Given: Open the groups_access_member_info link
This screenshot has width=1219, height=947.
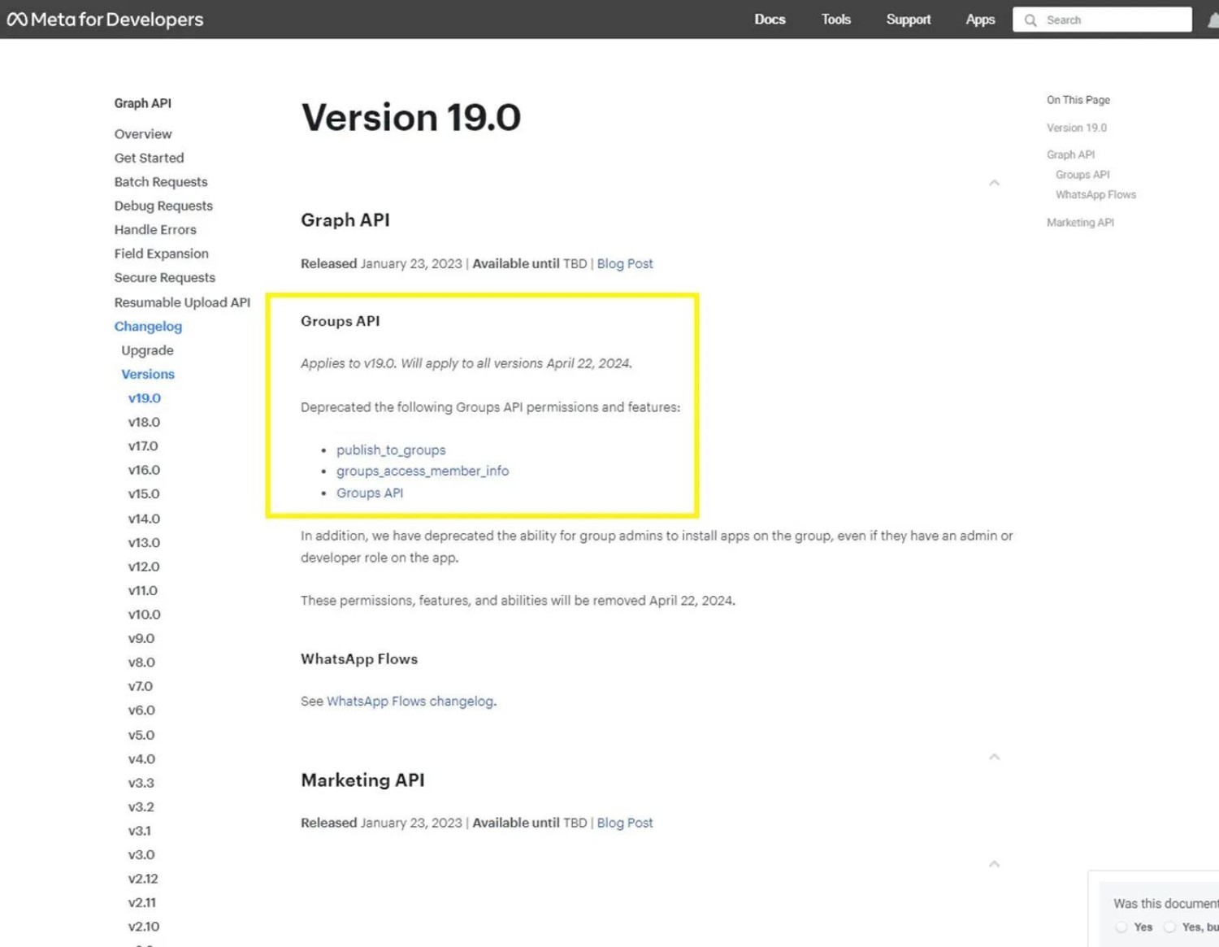Looking at the screenshot, I should pyautogui.click(x=423, y=471).
